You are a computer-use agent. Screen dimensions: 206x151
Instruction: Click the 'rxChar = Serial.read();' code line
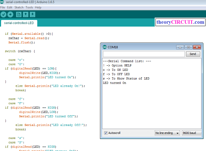pos(29,38)
